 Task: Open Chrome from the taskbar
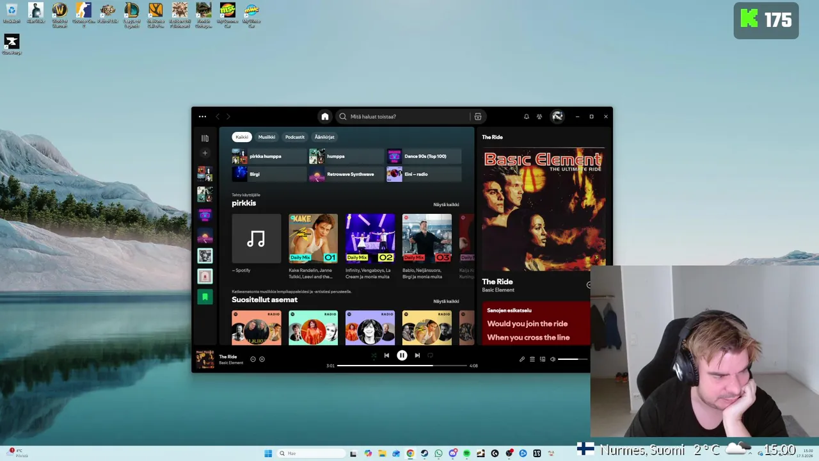pyautogui.click(x=410, y=453)
